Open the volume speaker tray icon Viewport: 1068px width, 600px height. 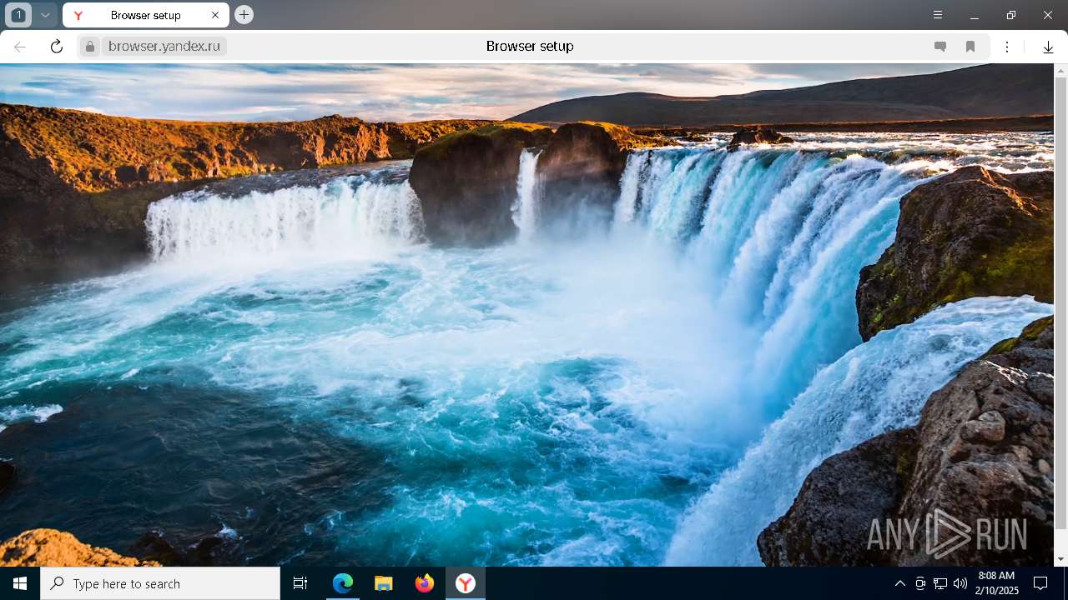960,583
